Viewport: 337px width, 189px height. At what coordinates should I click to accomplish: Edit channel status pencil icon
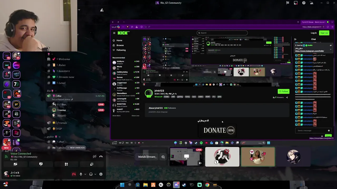pos(72,99)
